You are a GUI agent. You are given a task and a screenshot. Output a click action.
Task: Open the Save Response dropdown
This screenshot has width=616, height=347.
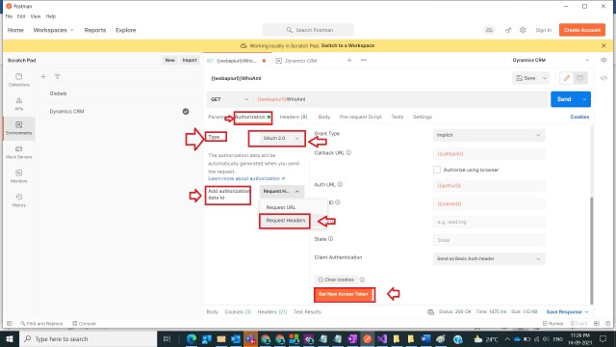coord(567,311)
